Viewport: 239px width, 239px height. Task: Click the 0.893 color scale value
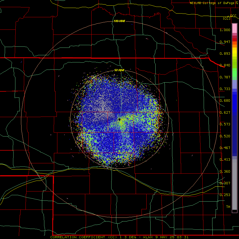[x=225, y=53]
